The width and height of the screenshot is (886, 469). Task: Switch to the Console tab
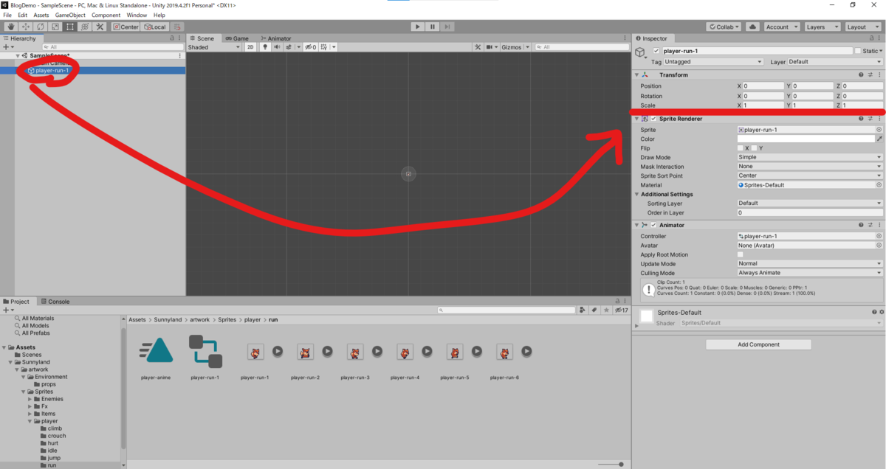[x=55, y=302]
